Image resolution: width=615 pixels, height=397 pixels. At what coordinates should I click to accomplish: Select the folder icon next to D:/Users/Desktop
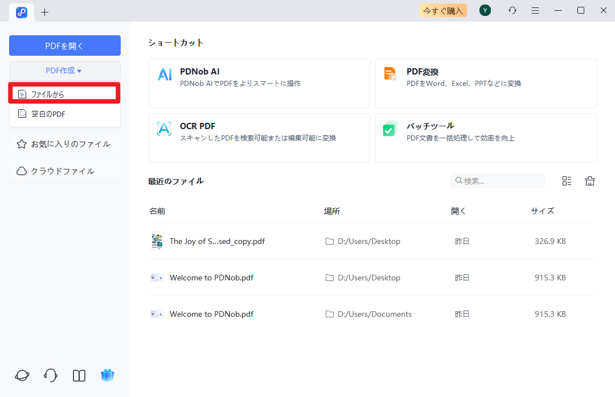[329, 241]
